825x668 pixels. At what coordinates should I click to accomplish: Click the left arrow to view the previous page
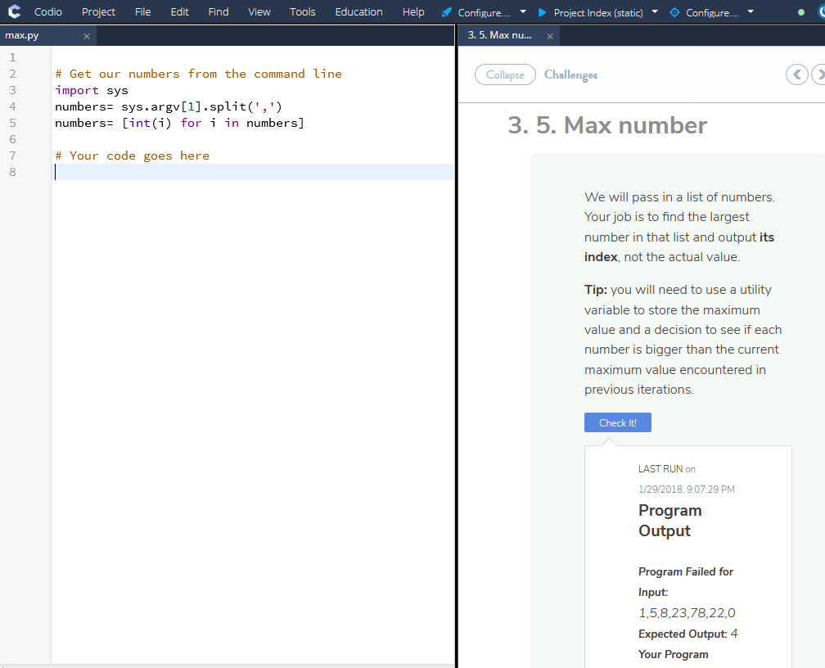[796, 74]
